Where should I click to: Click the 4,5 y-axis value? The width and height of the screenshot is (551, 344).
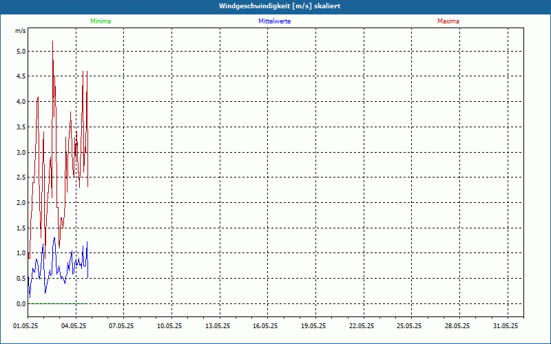click(x=21, y=76)
